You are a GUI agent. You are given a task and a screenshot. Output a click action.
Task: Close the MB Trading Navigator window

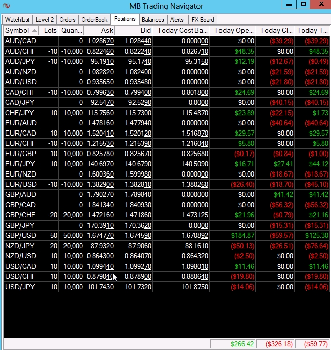pos(321,4)
